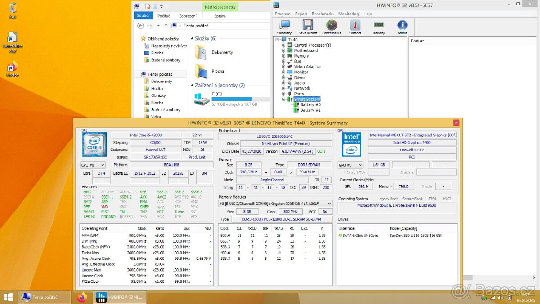Switch to Tento počítač taskbar button

[x=44, y=297]
